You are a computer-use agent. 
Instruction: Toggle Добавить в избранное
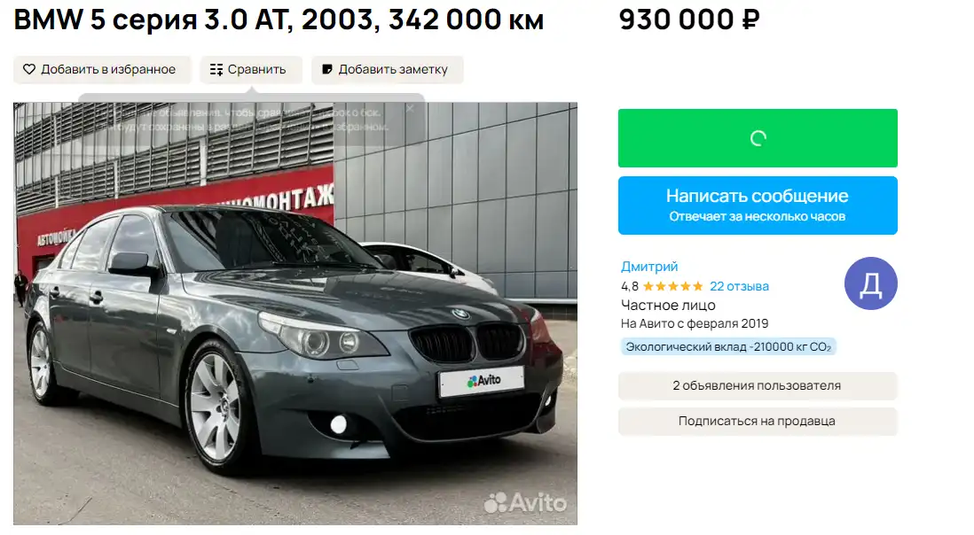point(102,69)
